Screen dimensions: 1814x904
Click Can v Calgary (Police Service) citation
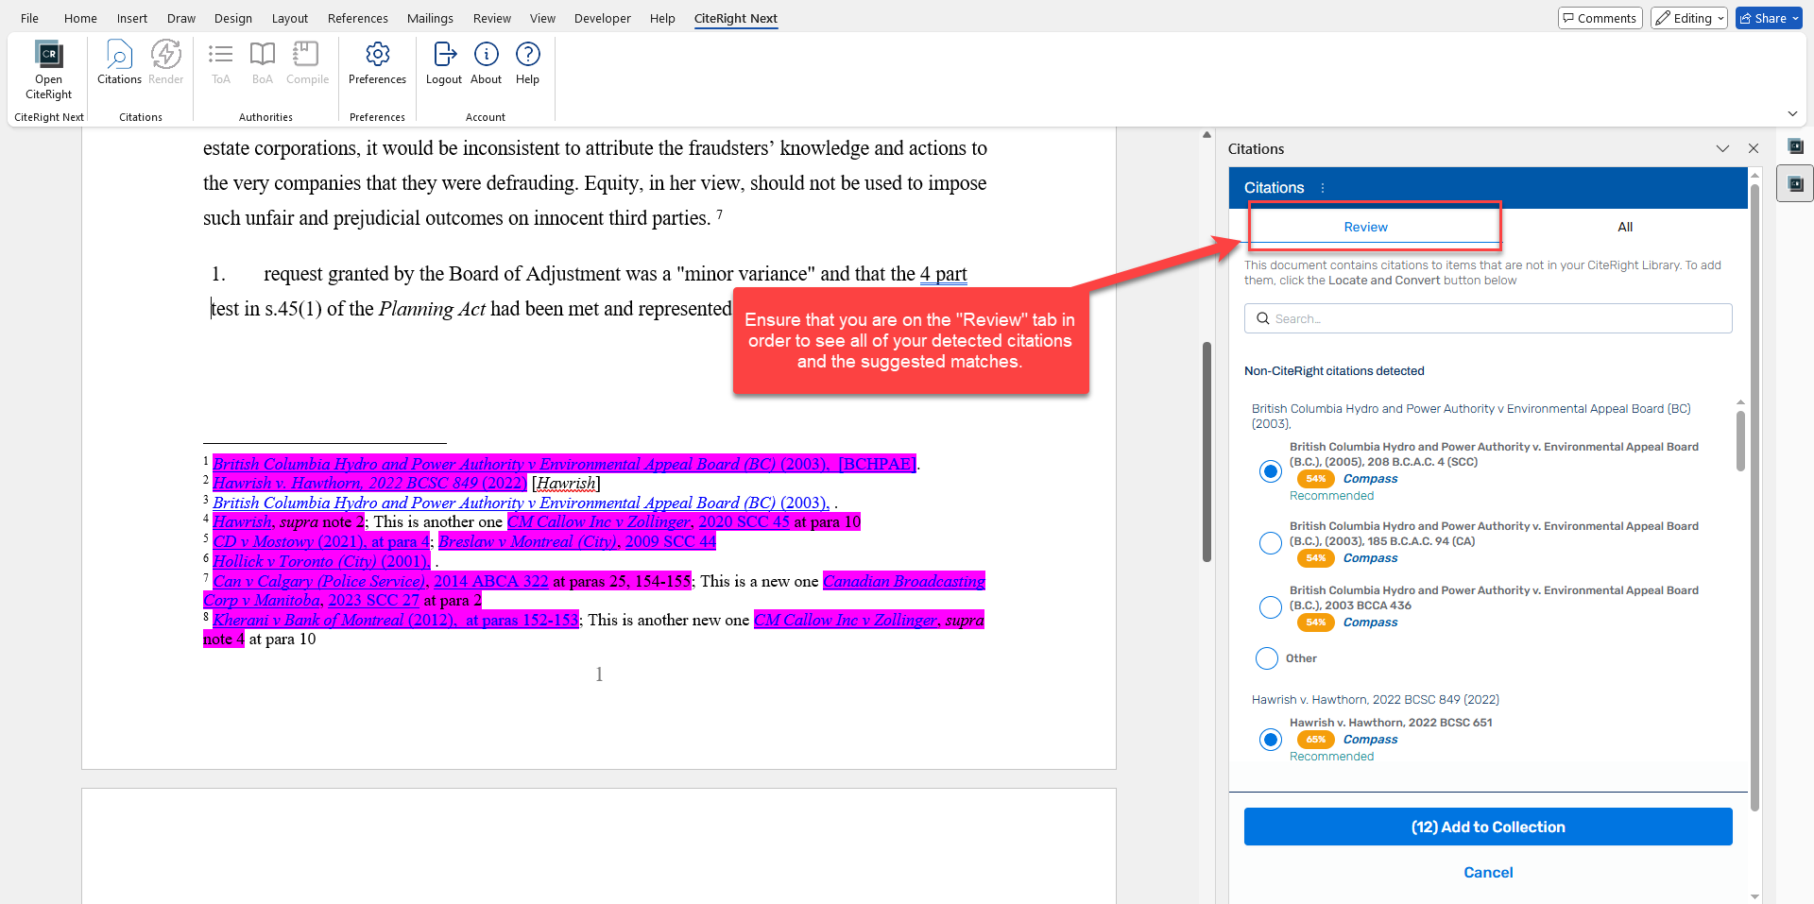(x=453, y=581)
